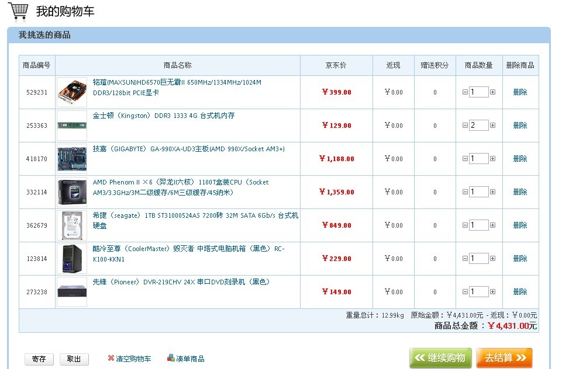Decrease quantity of Kingston DDR3 memory

(x=465, y=126)
